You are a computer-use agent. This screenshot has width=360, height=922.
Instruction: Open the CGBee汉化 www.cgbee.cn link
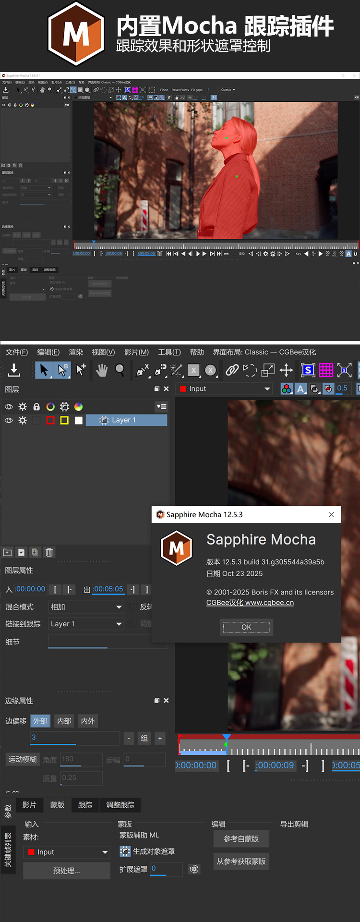(x=250, y=602)
